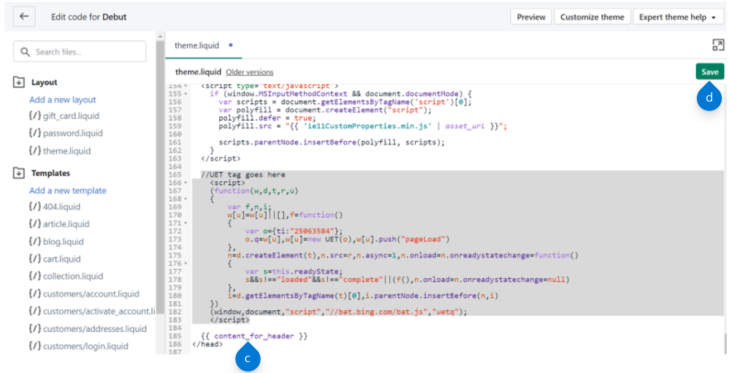This screenshot has width=730, height=373.
Task: Click the content_for_header code line
Action: coord(254,336)
